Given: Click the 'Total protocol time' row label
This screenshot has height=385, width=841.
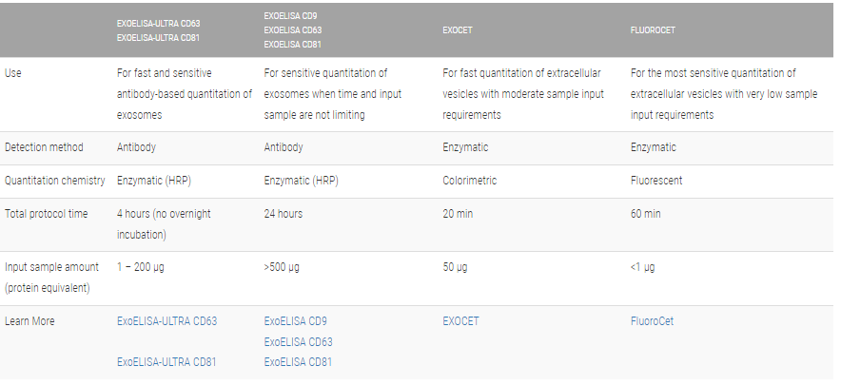Looking at the screenshot, I should click(46, 214).
